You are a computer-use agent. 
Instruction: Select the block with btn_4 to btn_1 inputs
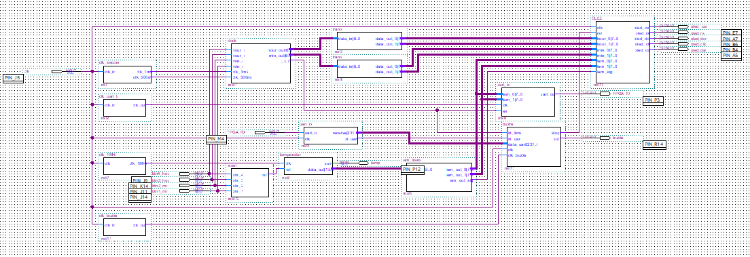pos(250,182)
